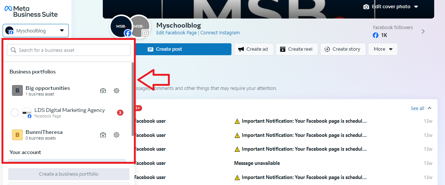
Task: Click the Connect Instagram link
Action: 220,32
